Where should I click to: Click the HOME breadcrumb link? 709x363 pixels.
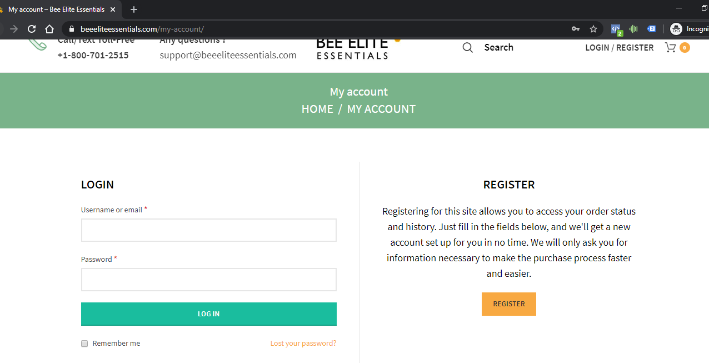(x=317, y=109)
